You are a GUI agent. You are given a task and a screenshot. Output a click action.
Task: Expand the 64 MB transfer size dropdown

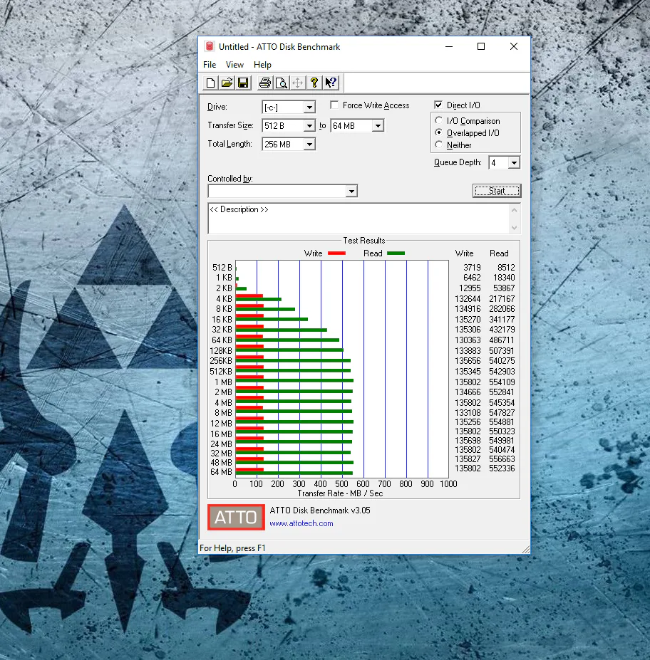pos(378,126)
